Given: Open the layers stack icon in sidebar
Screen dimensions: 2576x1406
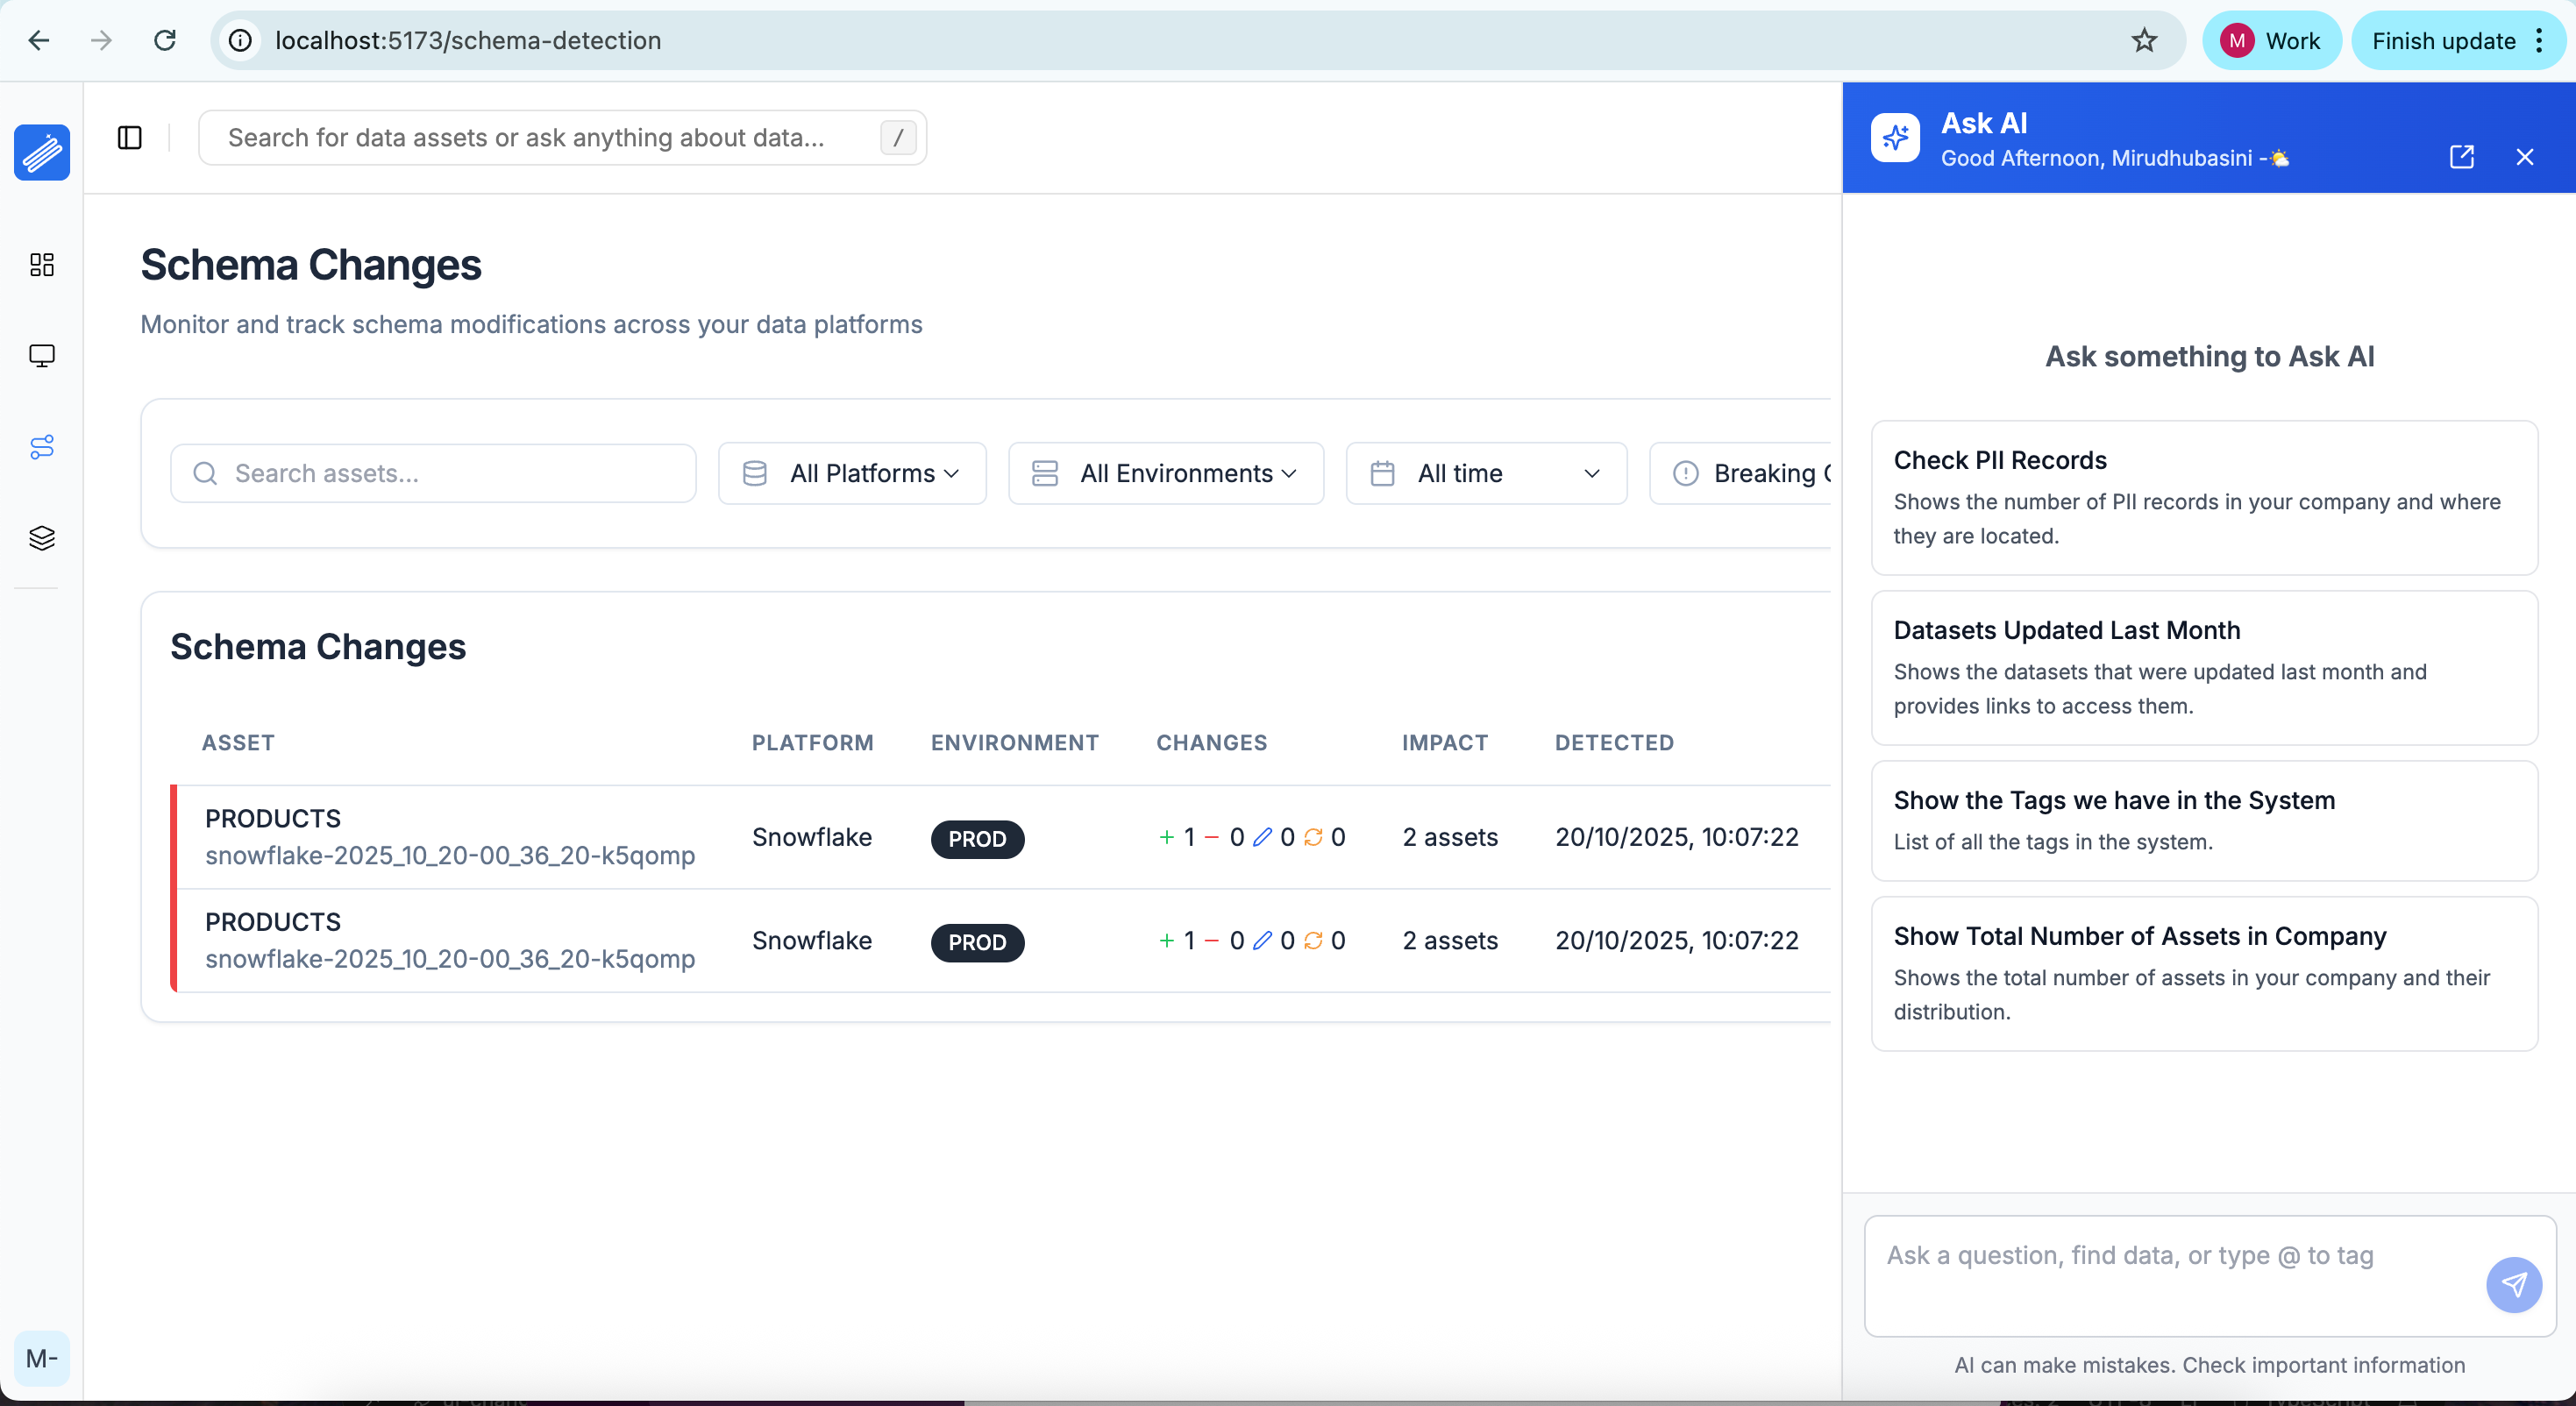Looking at the screenshot, I should pyautogui.click(x=42, y=538).
